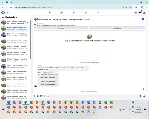Open Joey's conversation in the list
The width and height of the screenshot is (149, 119).
15,41
